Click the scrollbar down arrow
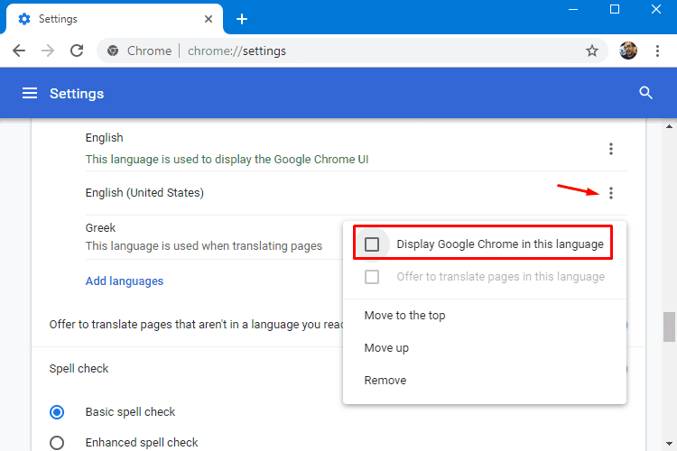This screenshot has width=677, height=451. click(669, 443)
